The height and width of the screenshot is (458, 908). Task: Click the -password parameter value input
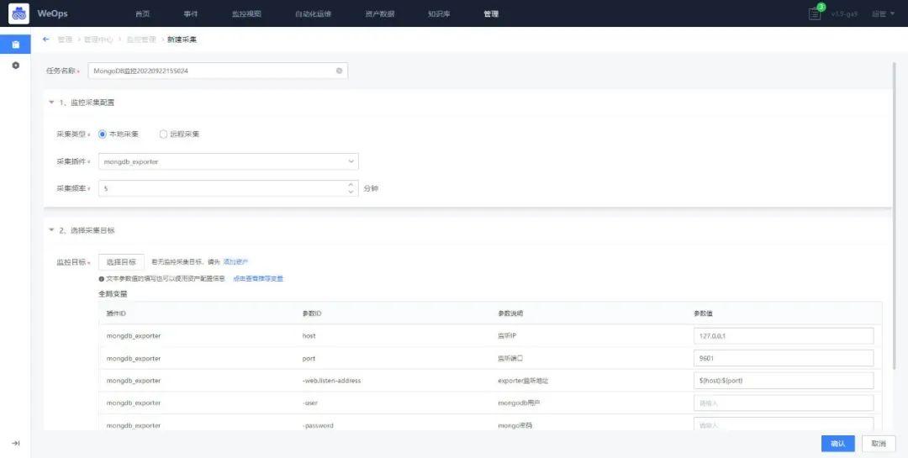[784, 424]
